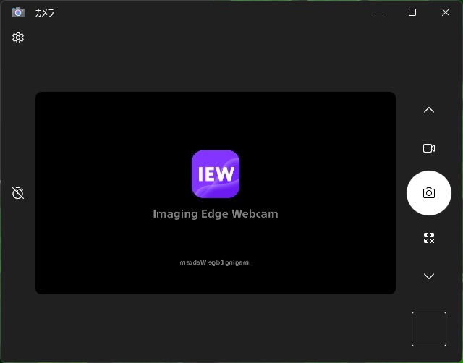Switch to QR code scanning mode
The image size is (463, 363).
coord(429,238)
